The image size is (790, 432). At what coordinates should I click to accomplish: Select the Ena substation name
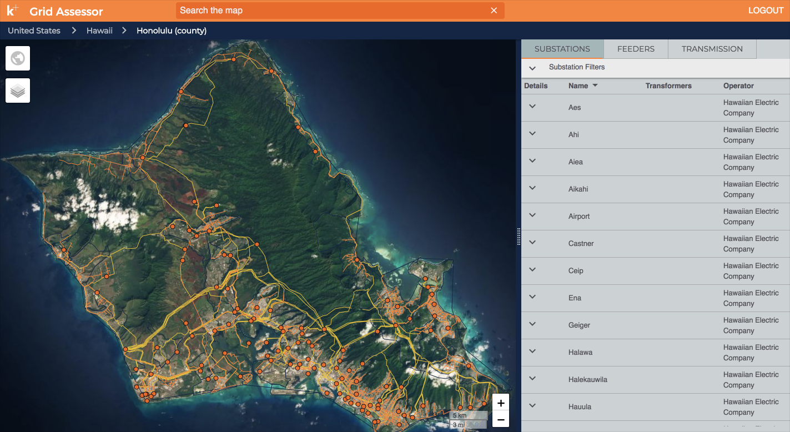[575, 298]
